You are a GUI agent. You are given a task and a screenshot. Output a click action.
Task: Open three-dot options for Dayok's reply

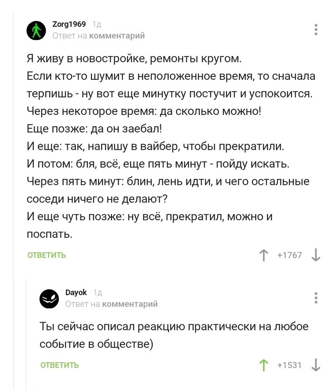point(316,298)
